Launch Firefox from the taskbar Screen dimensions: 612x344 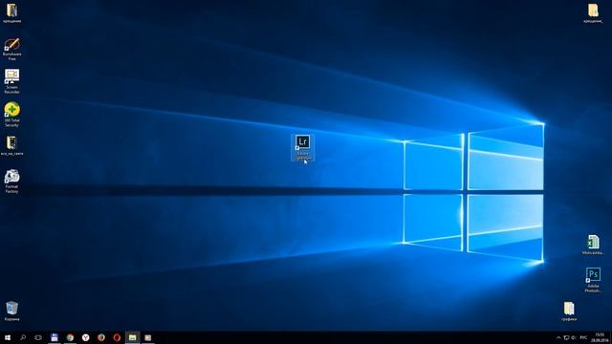click(101, 337)
